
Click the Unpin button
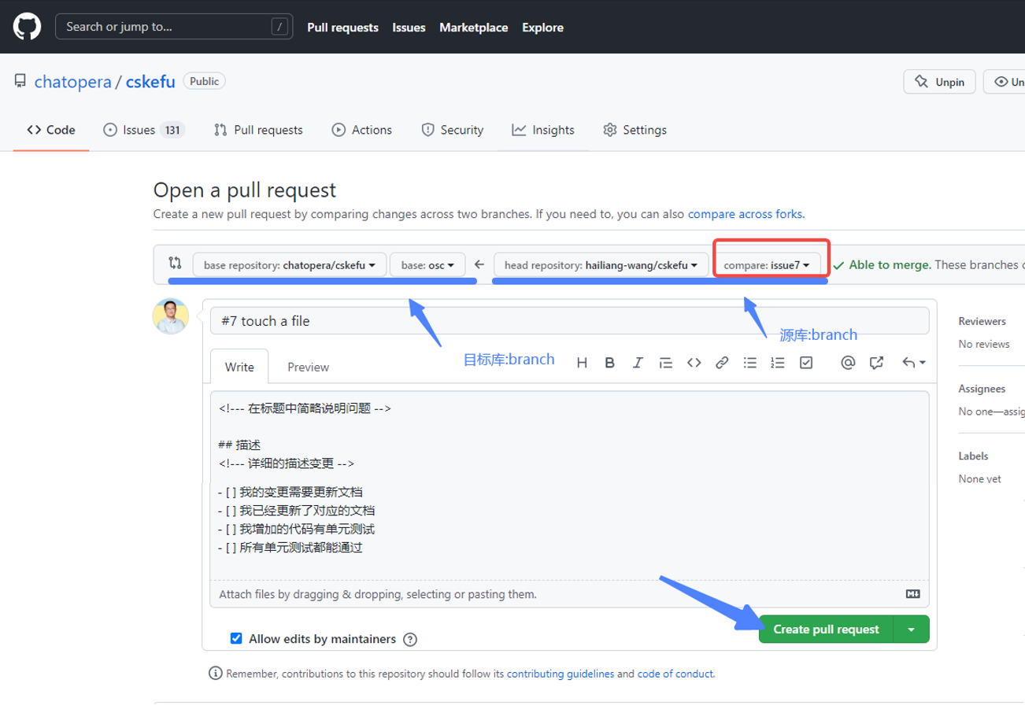pos(939,82)
